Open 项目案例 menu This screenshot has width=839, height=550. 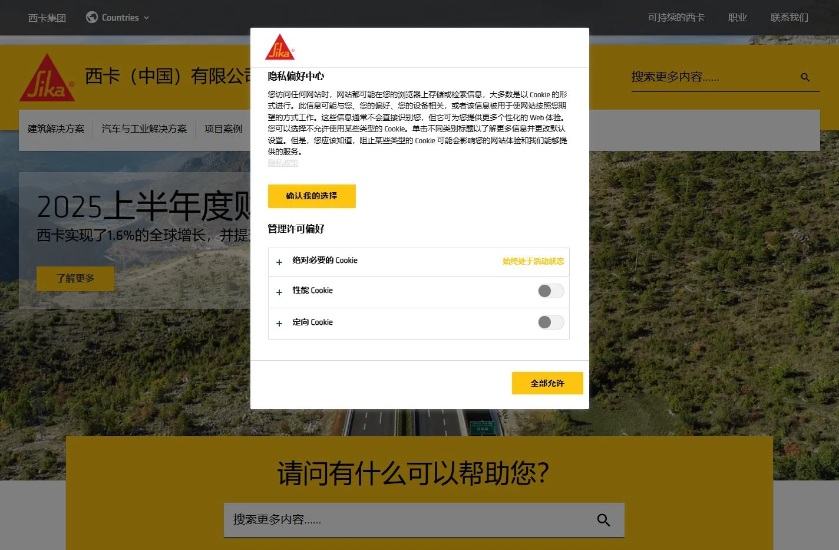click(x=223, y=129)
